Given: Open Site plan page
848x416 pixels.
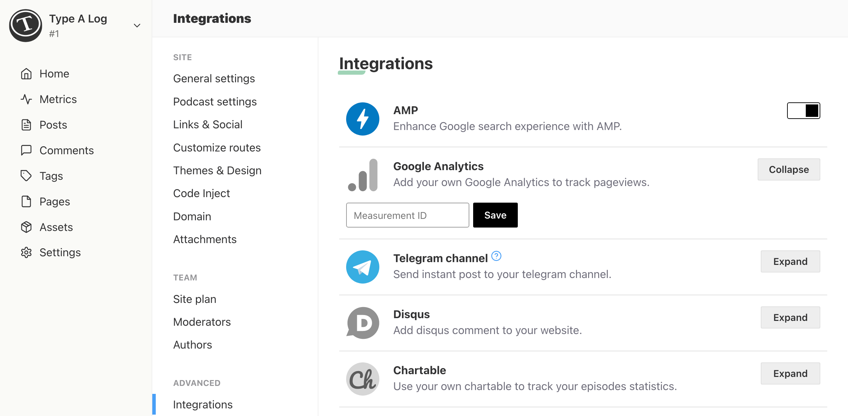Looking at the screenshot, I should click(195, 299).
